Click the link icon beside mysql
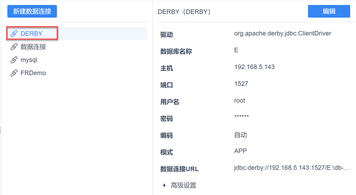 [14, 60]
